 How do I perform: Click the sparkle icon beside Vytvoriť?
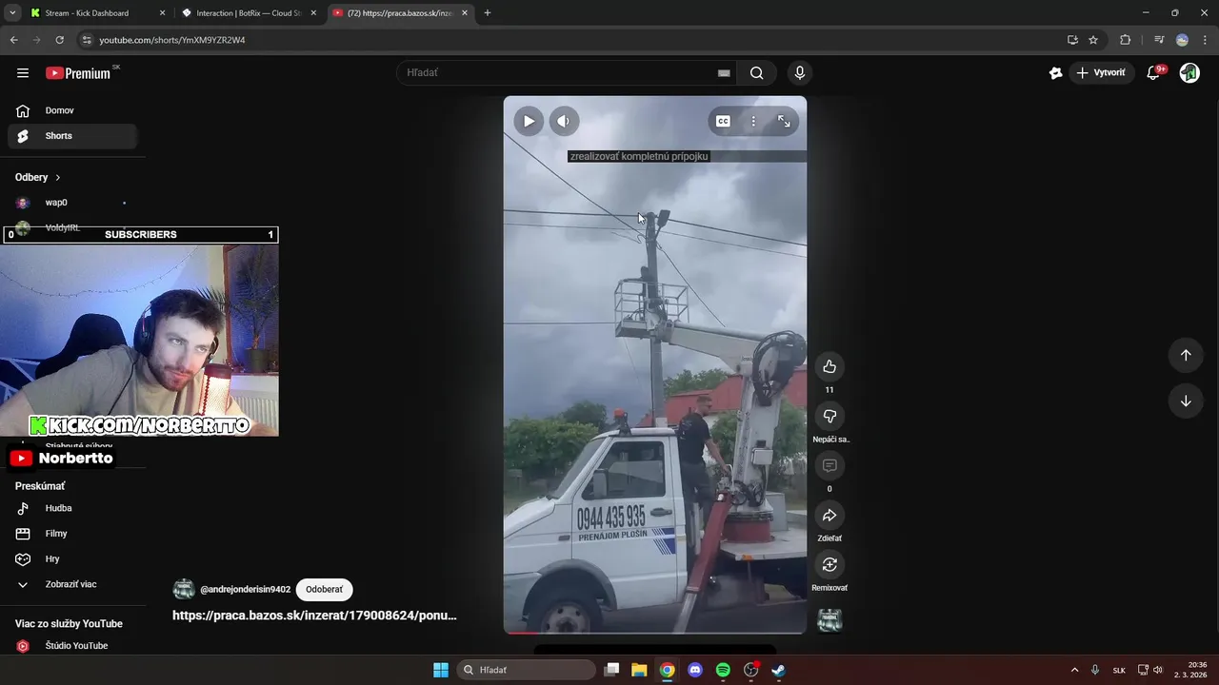click(1055, 73)
